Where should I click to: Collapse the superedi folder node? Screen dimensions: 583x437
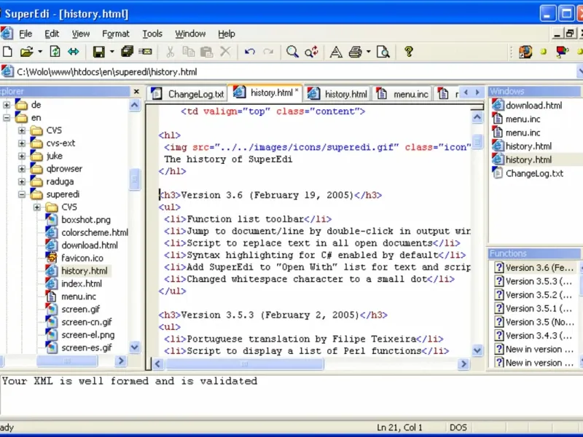[22, 194]
